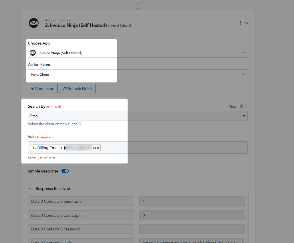Click the Invoice Ninja icon in Choose App field
The width and height of the screenshot is (294, 243).
coord(33,53)
